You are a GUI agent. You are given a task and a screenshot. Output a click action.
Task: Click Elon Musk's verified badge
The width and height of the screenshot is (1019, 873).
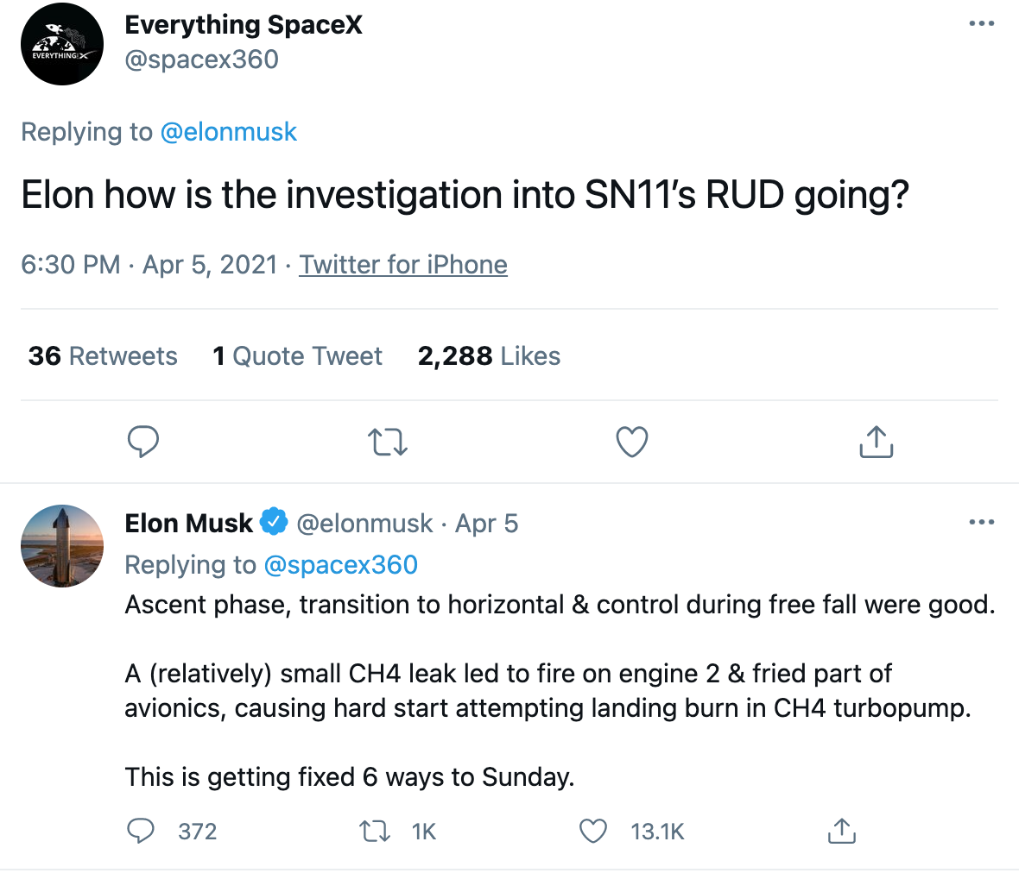274,522
